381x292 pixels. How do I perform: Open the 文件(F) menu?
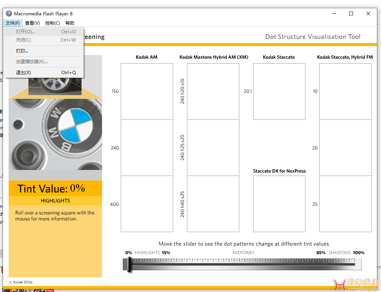12,23
